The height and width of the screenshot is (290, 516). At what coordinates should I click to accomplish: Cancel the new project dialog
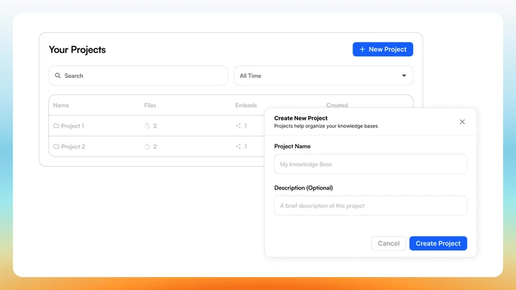(389, 244)
